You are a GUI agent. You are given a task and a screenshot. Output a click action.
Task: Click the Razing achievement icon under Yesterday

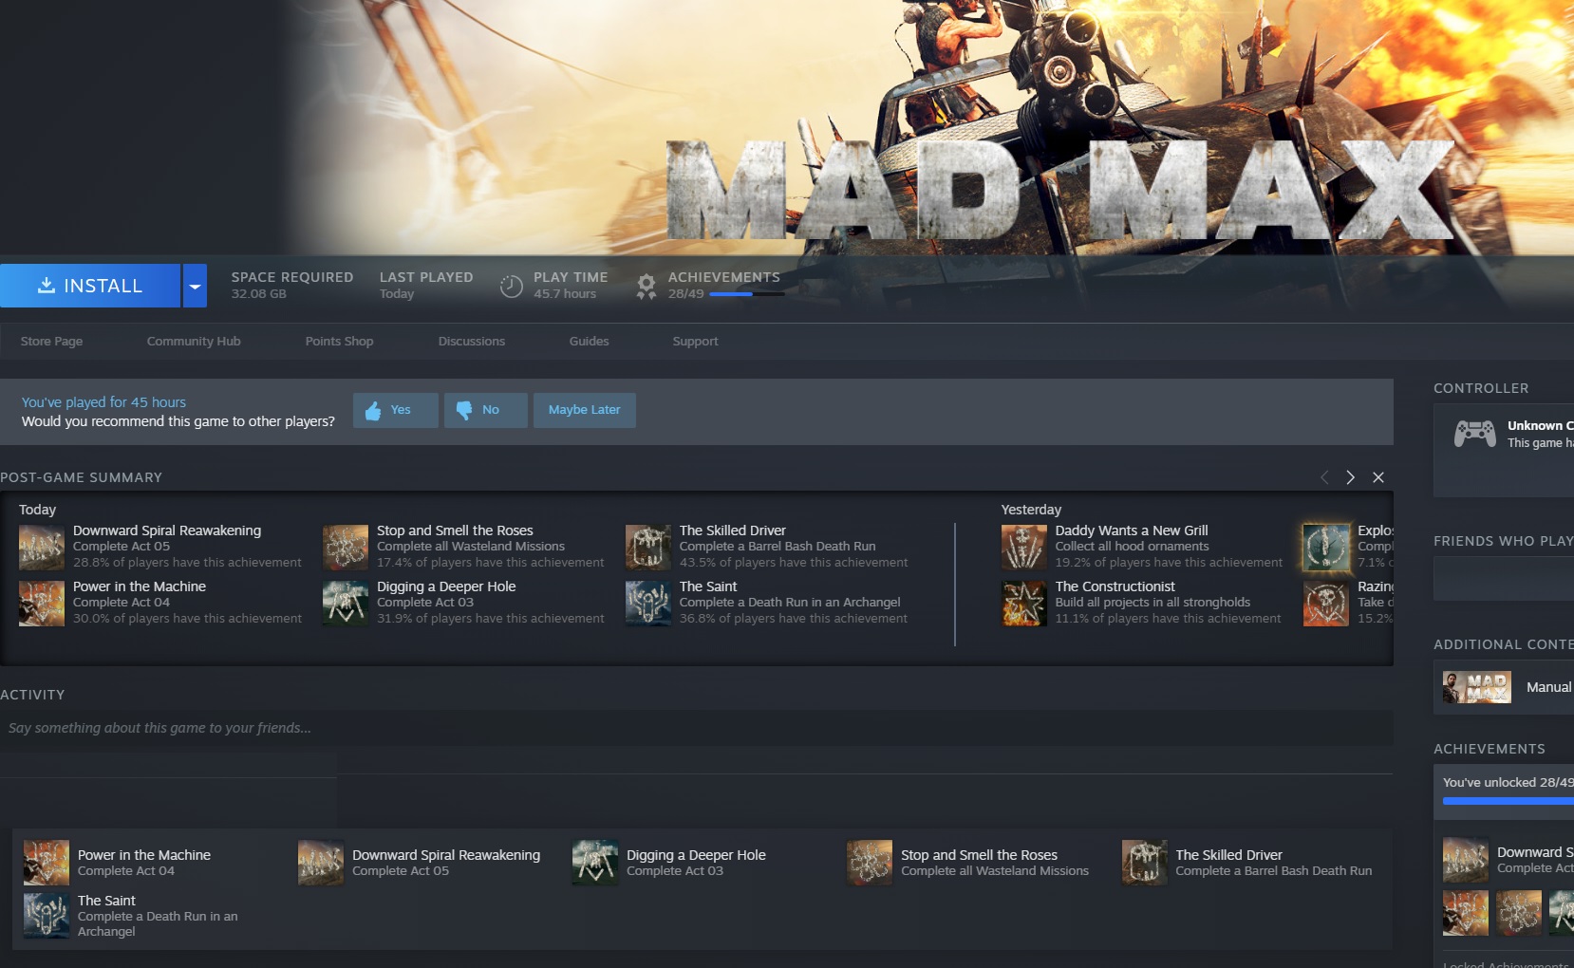click(1326, 603)
